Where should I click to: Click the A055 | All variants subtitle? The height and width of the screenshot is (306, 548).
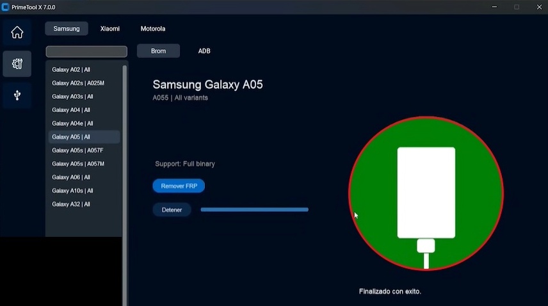[181, 98]
